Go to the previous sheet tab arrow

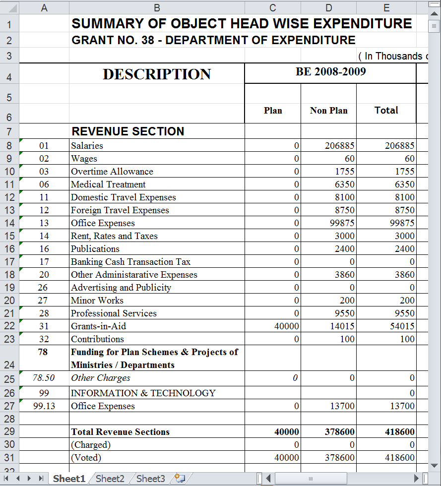(18, 478)
